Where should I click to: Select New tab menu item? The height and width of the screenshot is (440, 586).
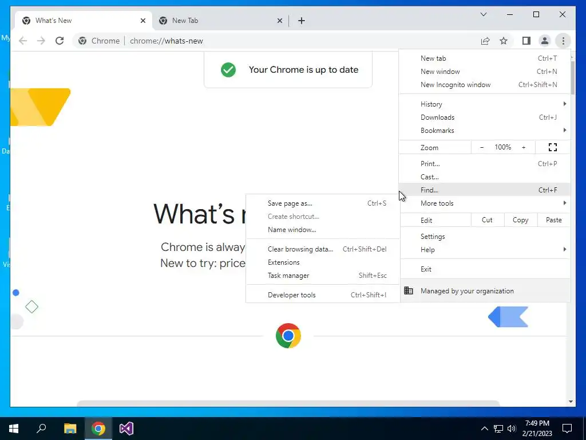(485, 58)
